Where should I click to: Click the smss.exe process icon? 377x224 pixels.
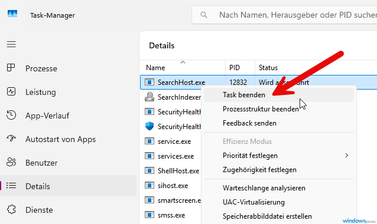(149, 215)
